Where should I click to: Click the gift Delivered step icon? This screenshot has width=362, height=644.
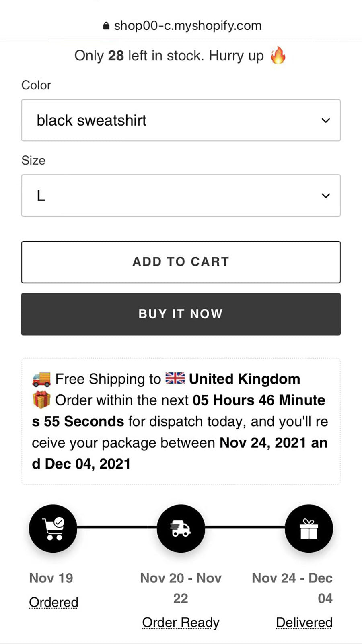tap(309, 528)
